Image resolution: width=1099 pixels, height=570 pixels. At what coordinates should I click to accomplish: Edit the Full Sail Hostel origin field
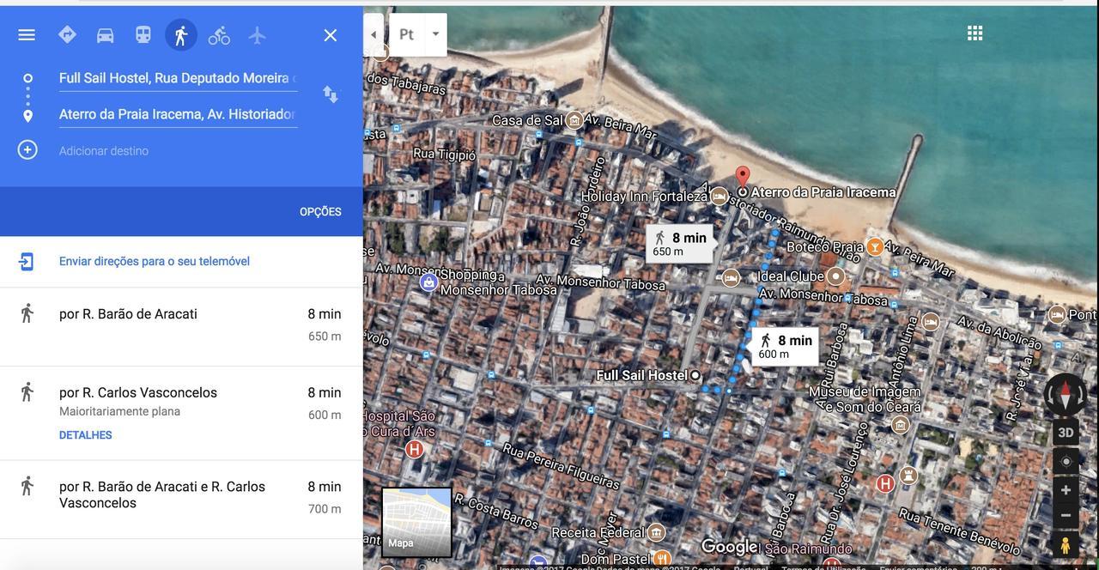coord(179,78)
